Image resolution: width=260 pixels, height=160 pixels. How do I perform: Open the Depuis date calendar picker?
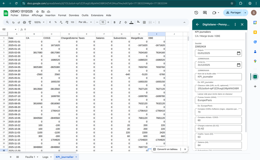pos(238,53)
